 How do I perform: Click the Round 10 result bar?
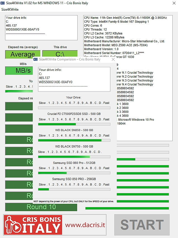tap(41, 207)
